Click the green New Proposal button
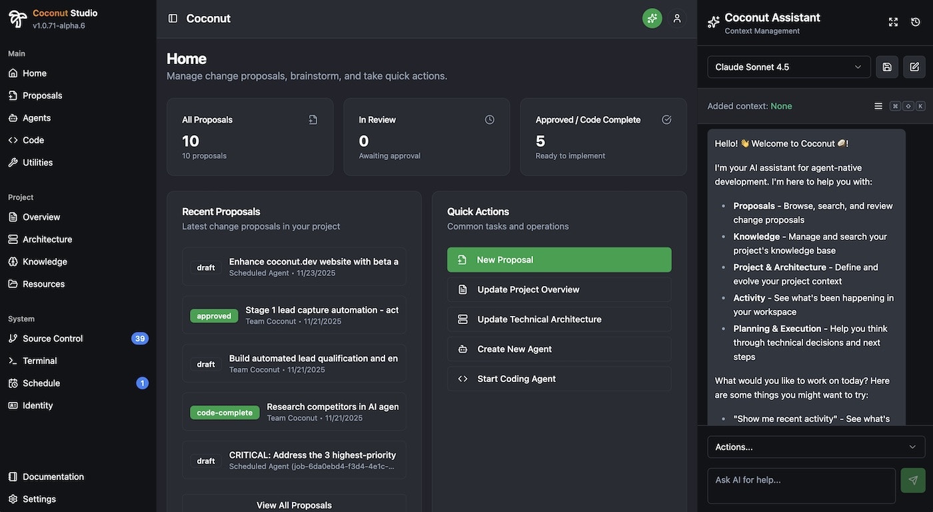 tap(559, 260)
